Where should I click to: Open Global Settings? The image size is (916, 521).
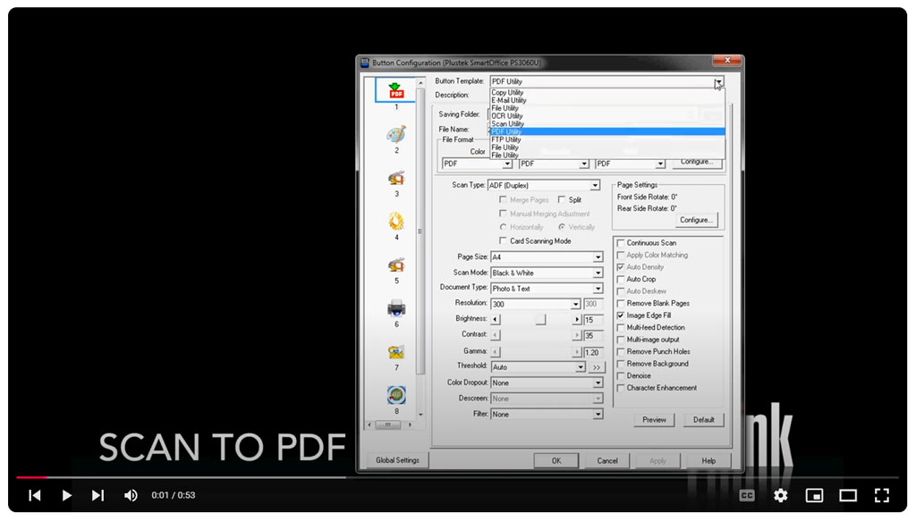(x=397, y=460)
